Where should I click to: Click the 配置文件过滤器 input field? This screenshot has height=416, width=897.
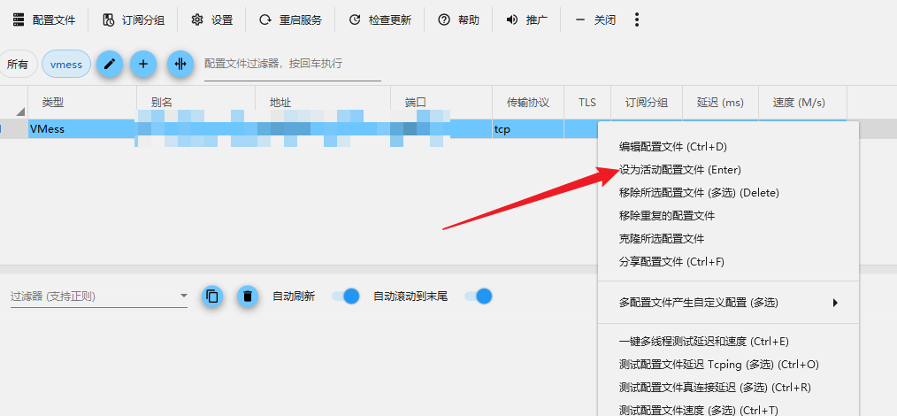292,64
